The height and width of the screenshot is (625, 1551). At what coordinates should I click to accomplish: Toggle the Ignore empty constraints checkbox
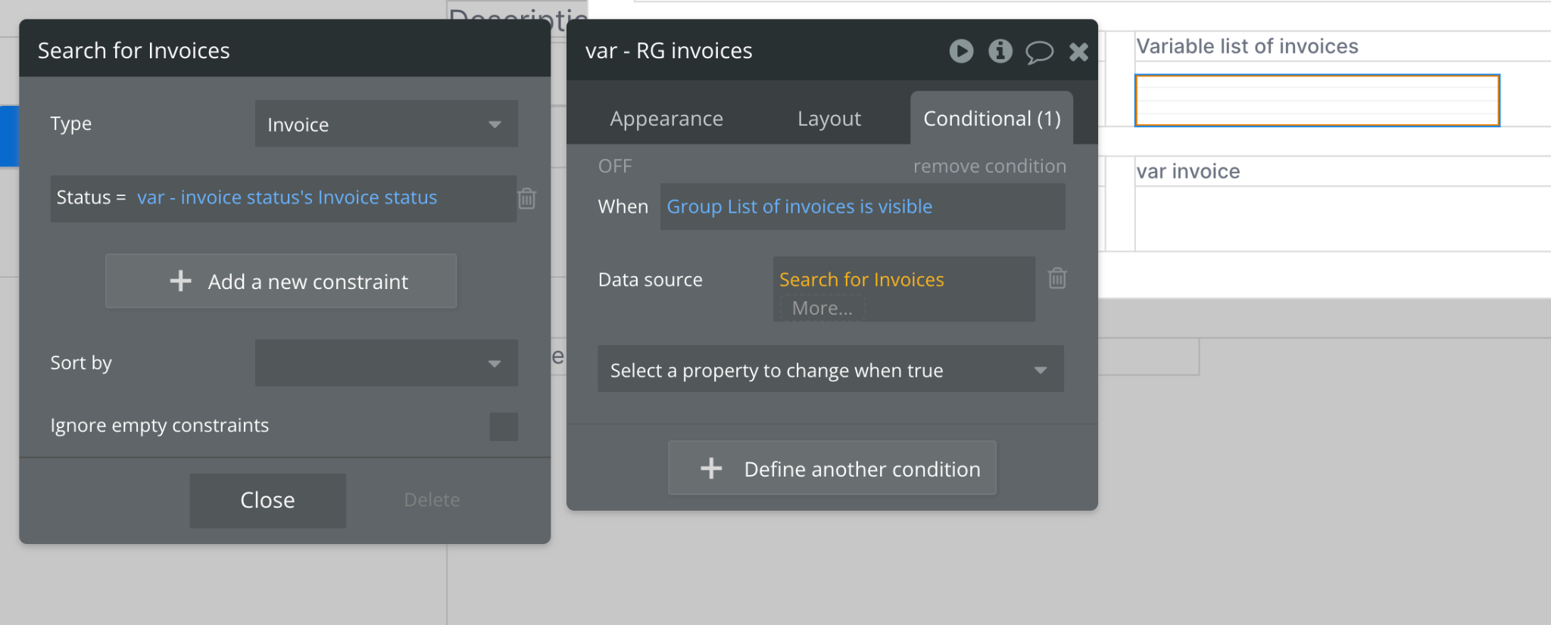[x=504, y=427]
